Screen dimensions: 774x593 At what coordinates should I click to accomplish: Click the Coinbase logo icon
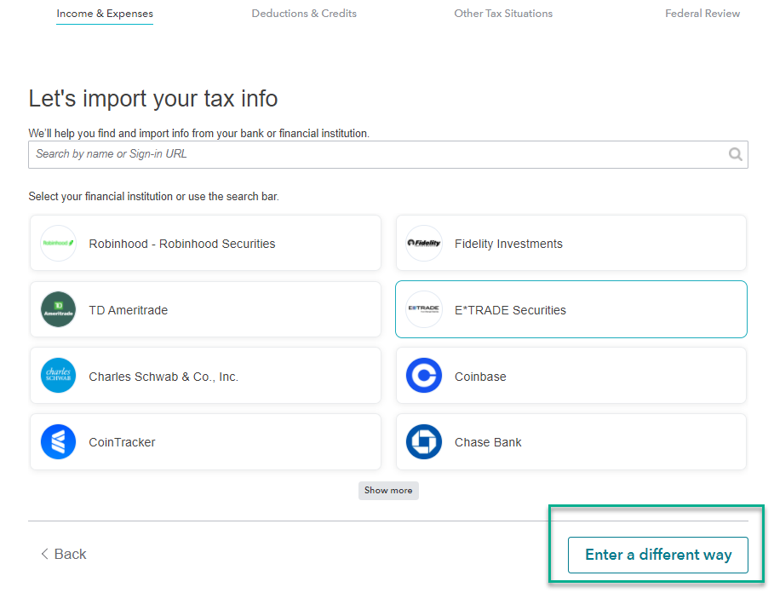[423, 376]
